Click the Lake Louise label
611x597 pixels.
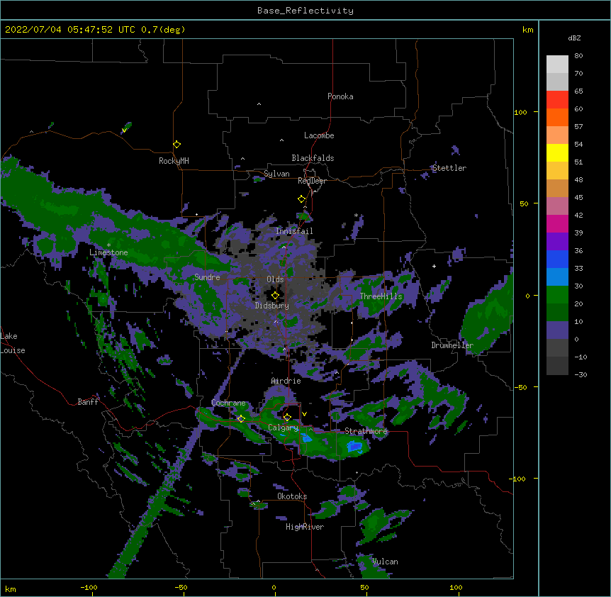click(13, 343)
